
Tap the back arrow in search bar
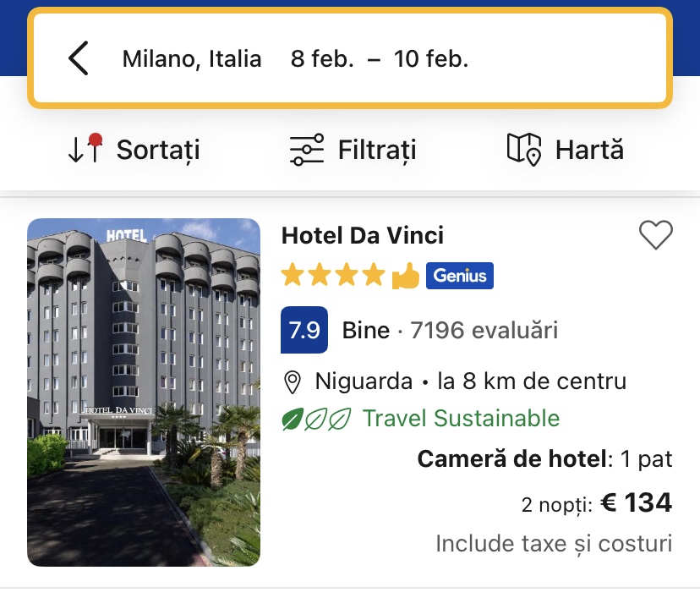(x=79, y=58)
